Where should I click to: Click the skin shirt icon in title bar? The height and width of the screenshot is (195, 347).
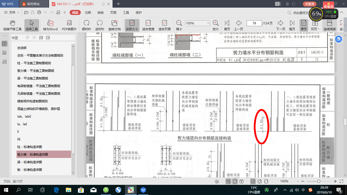294,4
